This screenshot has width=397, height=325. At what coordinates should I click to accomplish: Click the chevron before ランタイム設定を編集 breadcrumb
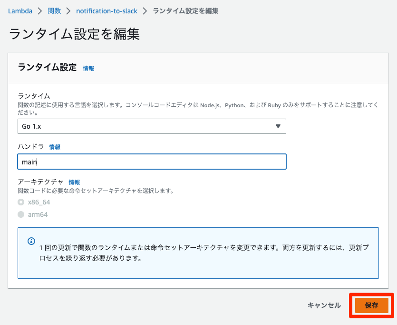145,10
